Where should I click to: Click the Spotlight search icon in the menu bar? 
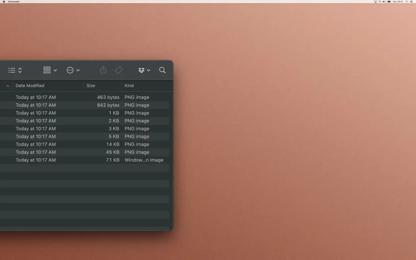click(407, 2)
